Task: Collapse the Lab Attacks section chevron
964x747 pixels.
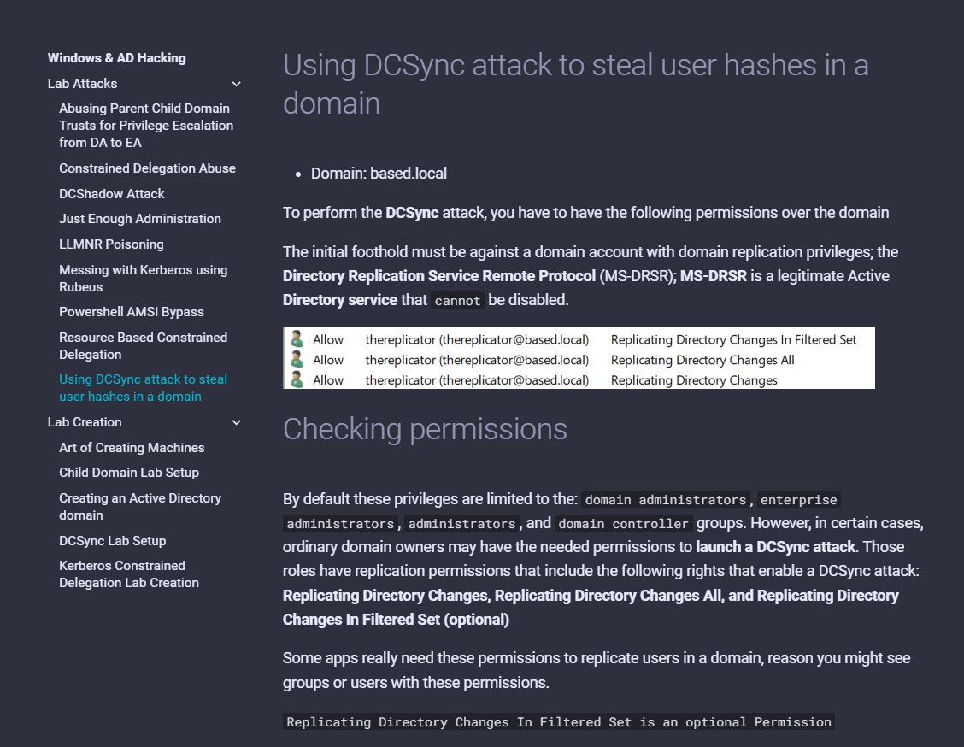Action: point(236,85)
